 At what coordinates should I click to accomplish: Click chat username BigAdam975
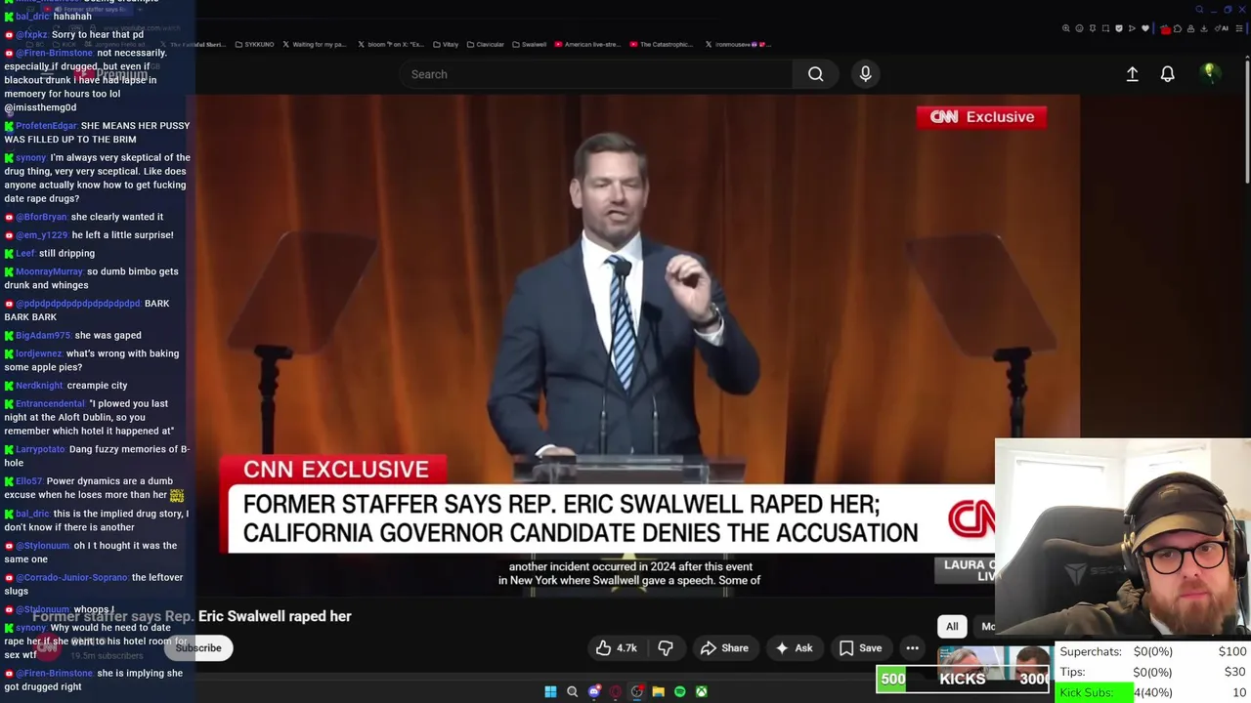pos(43,336)
